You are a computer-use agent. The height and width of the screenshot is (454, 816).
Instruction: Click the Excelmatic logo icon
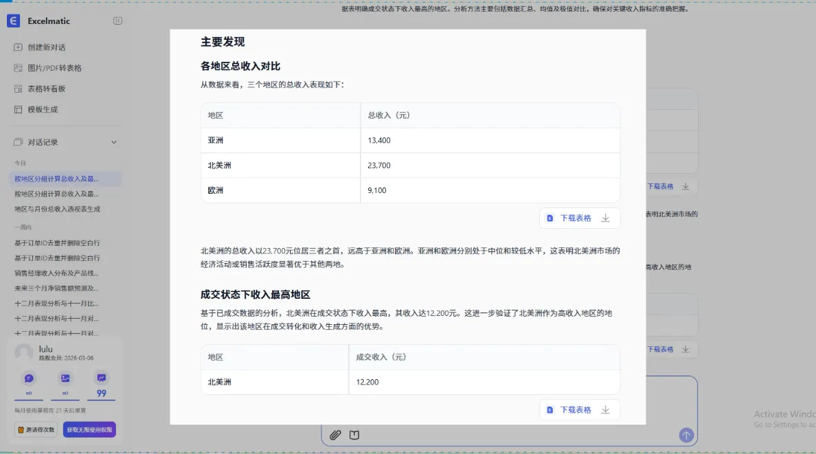pyautogui.click(x=14, y=21)
